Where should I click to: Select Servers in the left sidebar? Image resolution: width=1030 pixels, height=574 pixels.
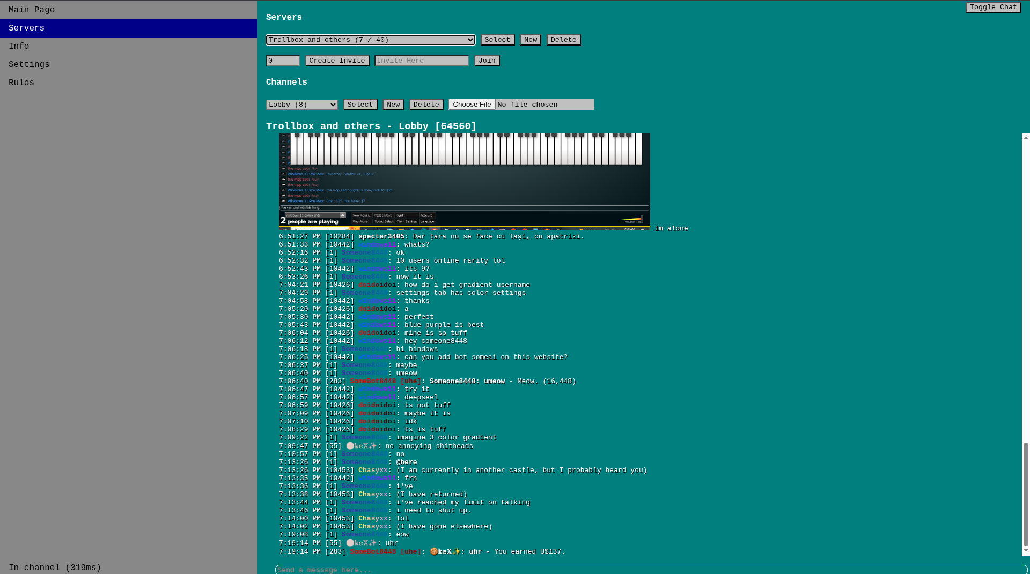(x=26, y=28)
